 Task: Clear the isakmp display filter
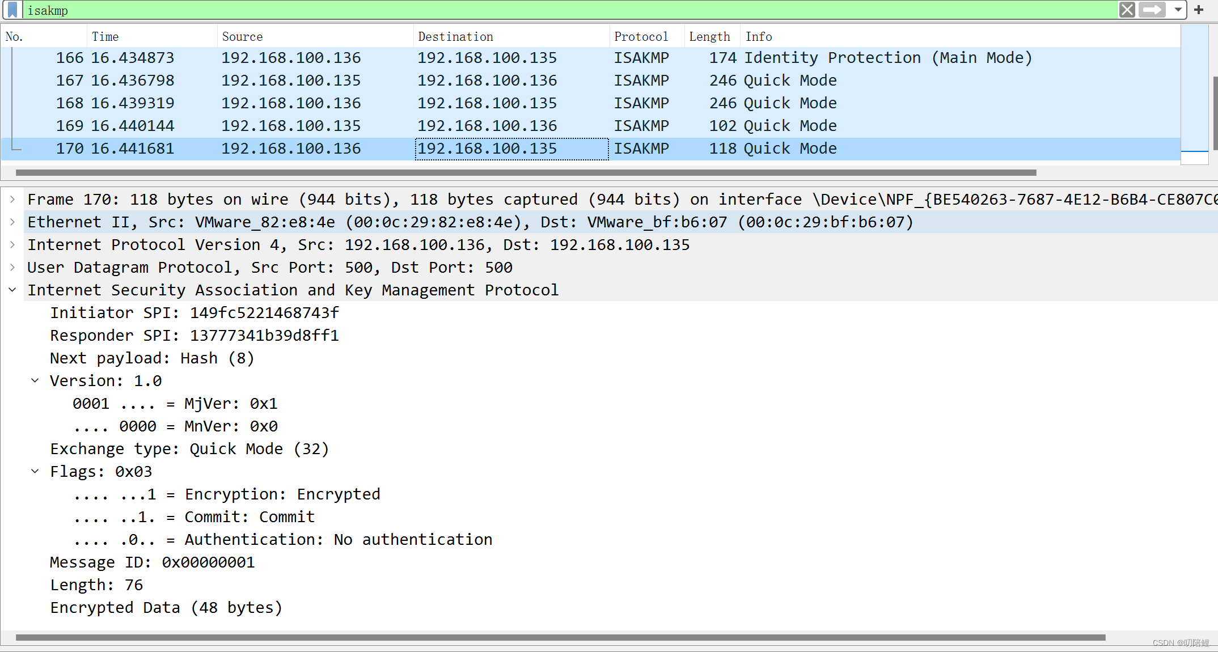1127,10
